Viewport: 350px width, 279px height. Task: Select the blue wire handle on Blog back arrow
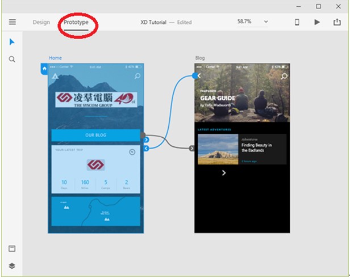pos(195,76)
